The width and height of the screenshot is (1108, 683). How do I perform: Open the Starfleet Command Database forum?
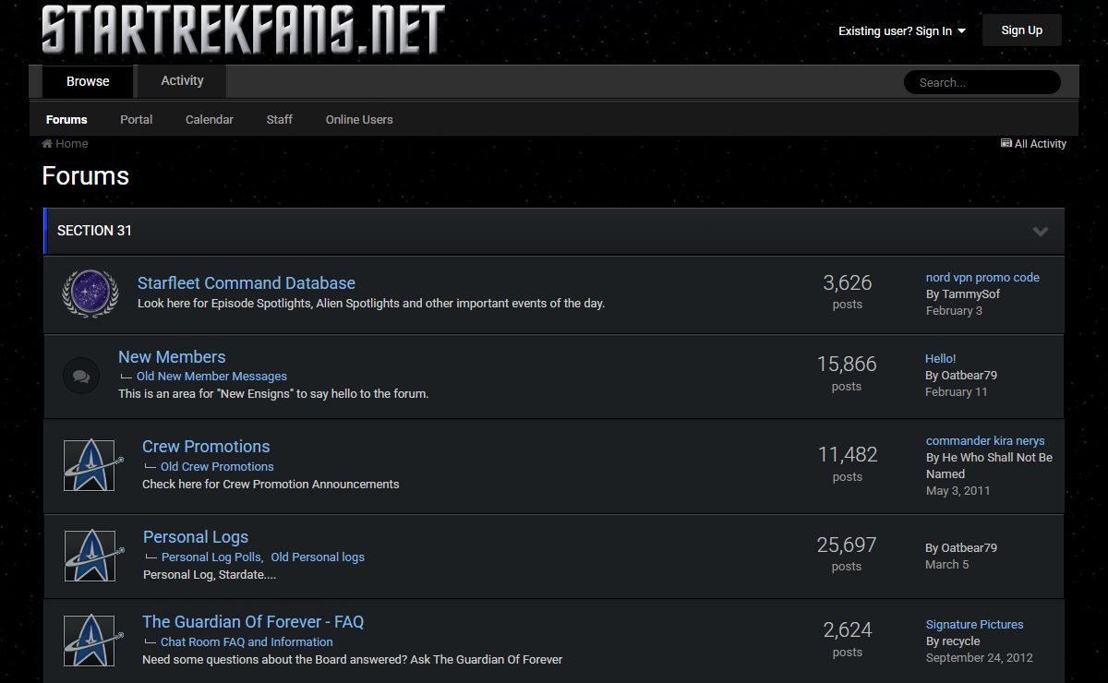tap(247, 283)
